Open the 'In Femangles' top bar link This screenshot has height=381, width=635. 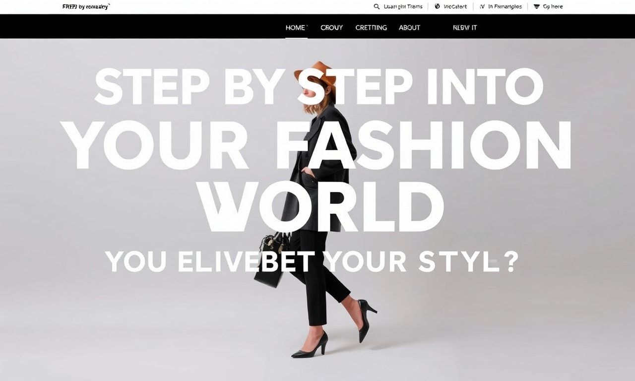(505, 6)
